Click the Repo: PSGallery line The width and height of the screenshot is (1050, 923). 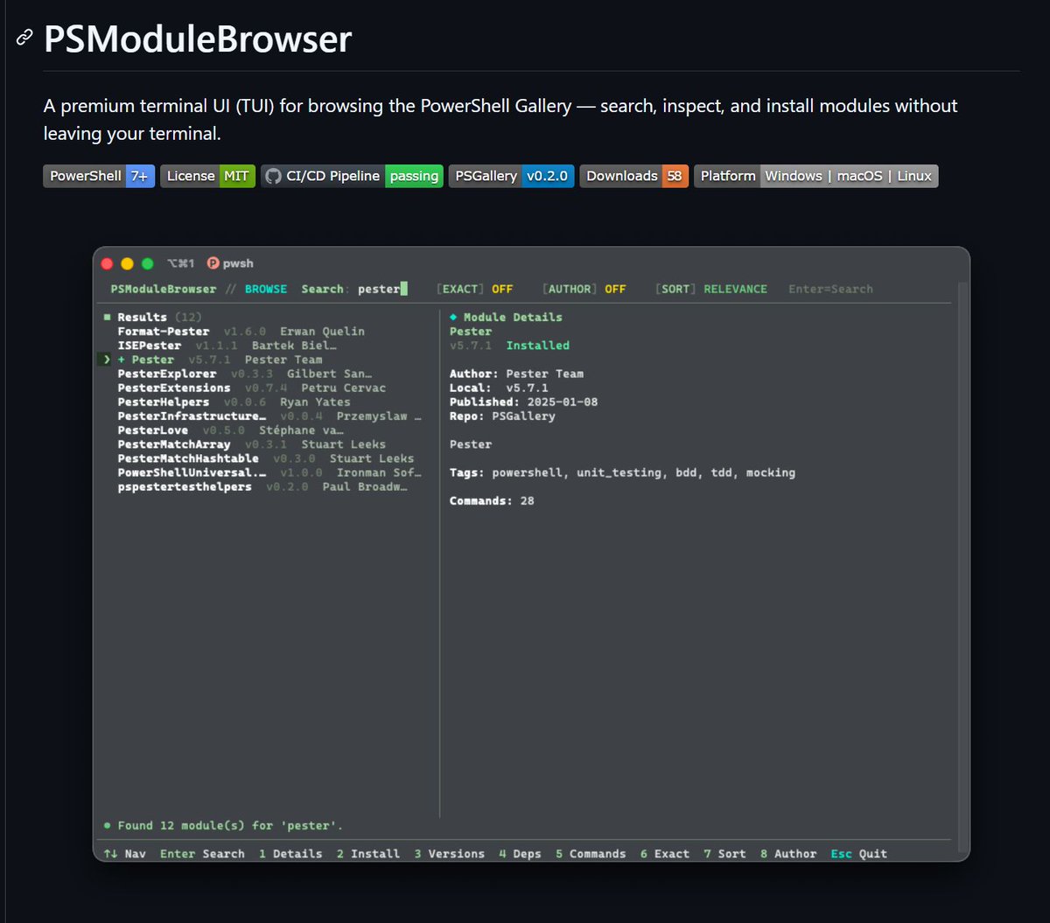point(502,416)
